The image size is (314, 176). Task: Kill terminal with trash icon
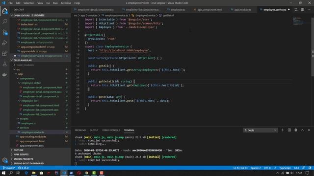(x=296, y=130)
